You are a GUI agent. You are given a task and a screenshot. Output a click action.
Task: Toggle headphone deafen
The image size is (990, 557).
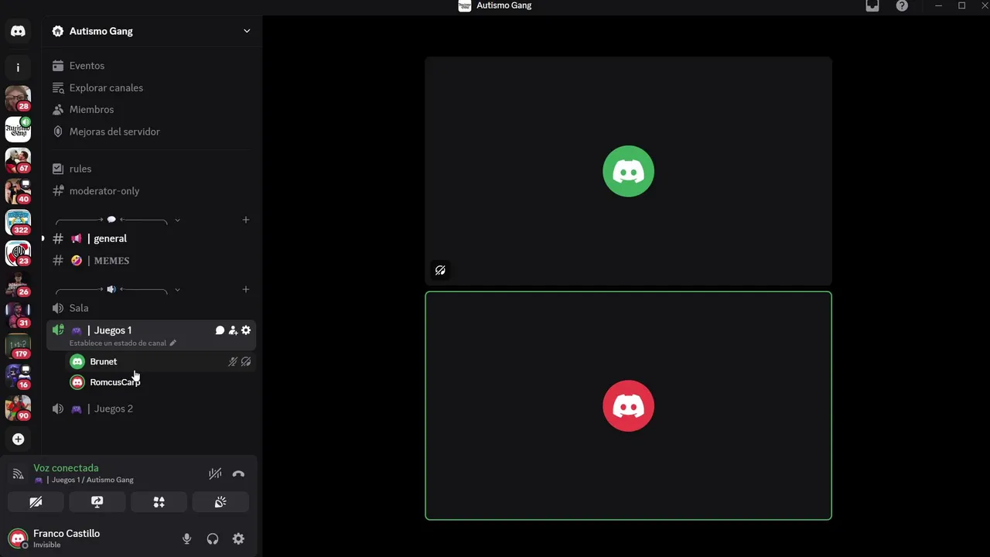tap(212, 538)
